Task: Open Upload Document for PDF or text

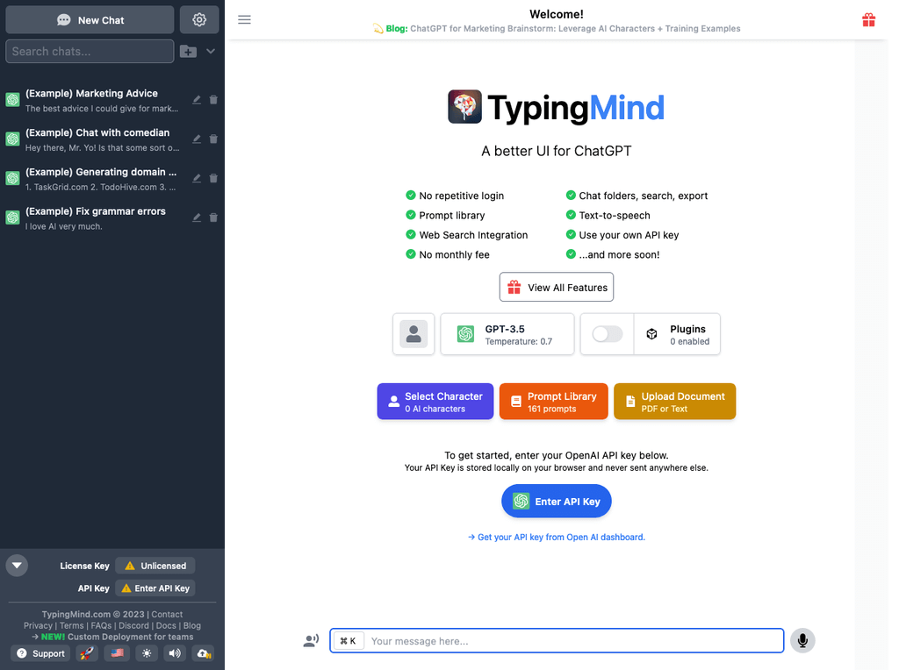Action: [x=674, y=401]
